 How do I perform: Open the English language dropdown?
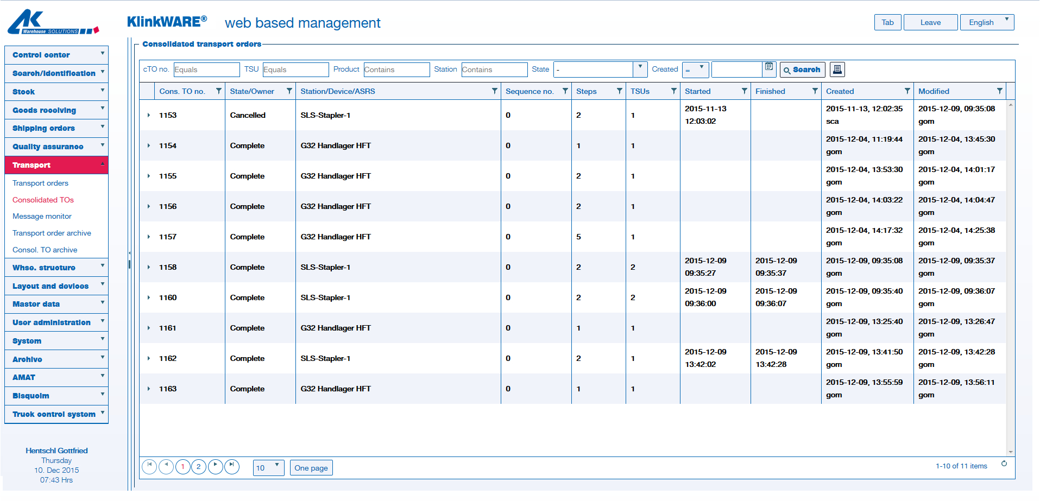coord(987,22)
